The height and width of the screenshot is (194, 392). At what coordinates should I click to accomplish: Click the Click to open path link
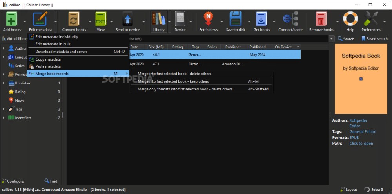coord(361,144)
